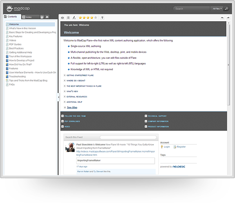Viewport: 235px width, 204px height.
Task: Click the Login link
Action: click(x=167, y=147)
